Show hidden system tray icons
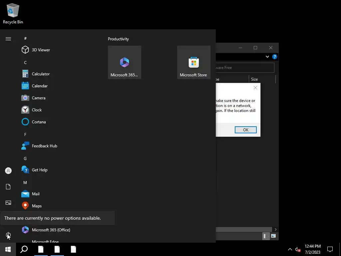Screen dimensions: 341x256 290,249
